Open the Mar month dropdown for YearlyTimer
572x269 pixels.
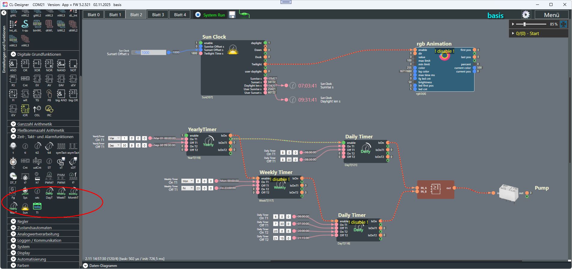(x=114, y=138)
